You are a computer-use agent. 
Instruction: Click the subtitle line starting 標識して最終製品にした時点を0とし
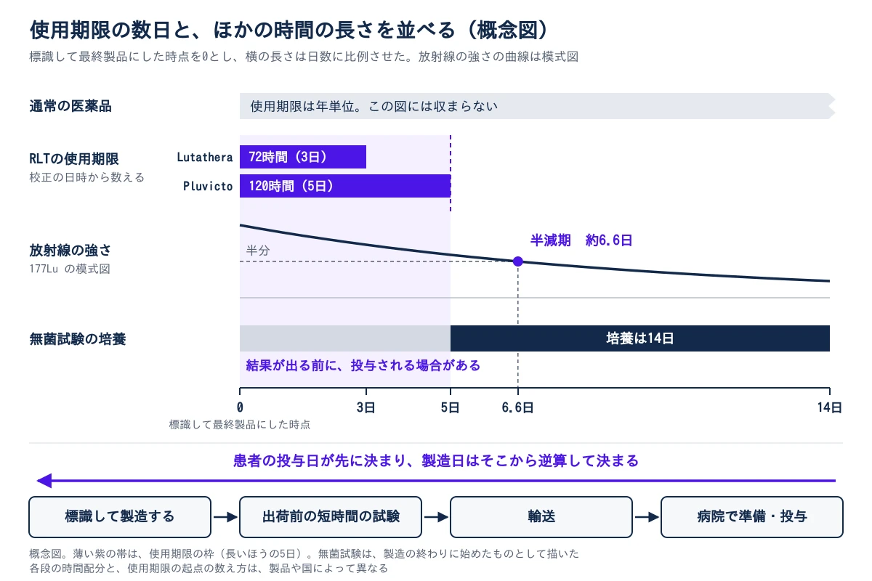[304, 57]
